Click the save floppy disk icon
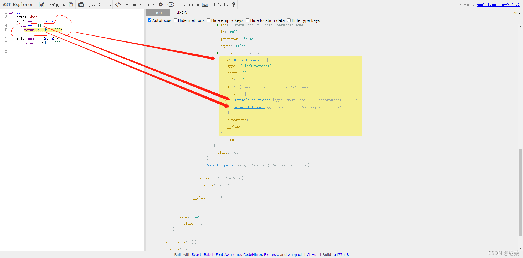The height and width of the screenshot is (258, 523). point(71,5)
